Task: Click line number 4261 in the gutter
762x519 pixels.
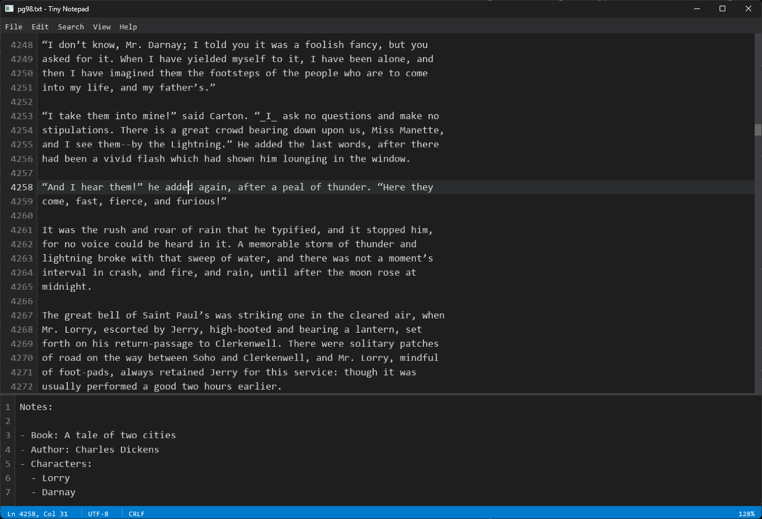Action: click(x=21, y=230)
